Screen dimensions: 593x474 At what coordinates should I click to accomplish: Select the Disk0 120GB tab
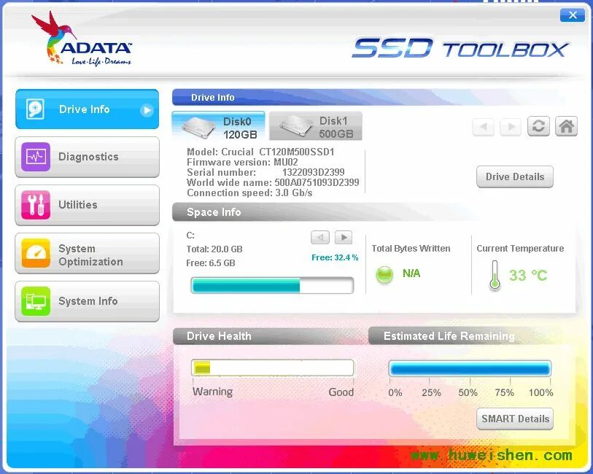[219, 126]
